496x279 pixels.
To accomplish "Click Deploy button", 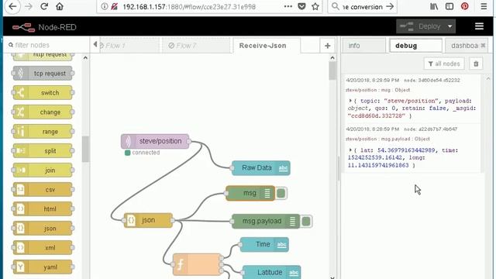I will point(421,26).
